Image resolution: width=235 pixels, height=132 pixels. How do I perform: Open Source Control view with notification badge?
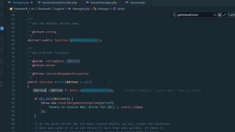(x=2, y=28)
